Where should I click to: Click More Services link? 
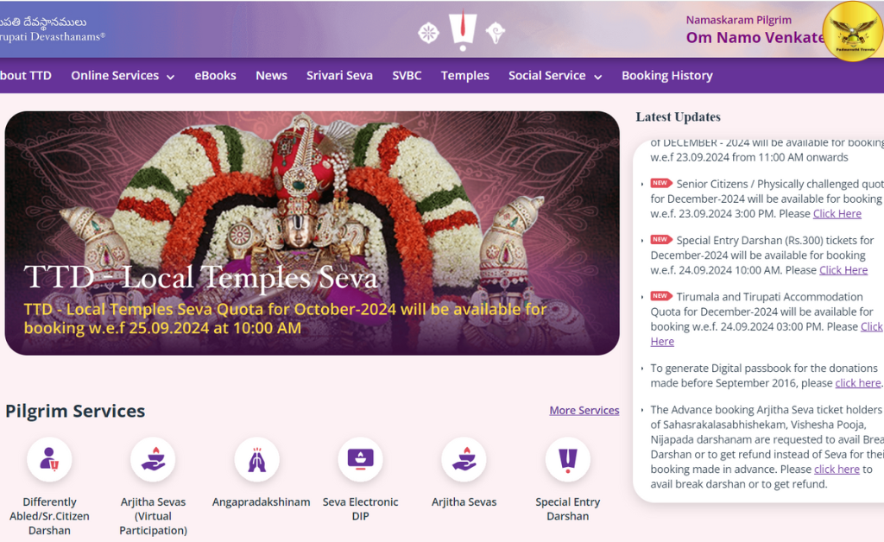coord(584,410)
